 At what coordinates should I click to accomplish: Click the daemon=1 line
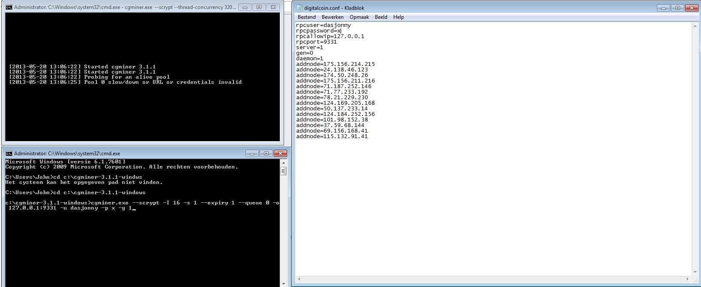click(x=310, y=59)
